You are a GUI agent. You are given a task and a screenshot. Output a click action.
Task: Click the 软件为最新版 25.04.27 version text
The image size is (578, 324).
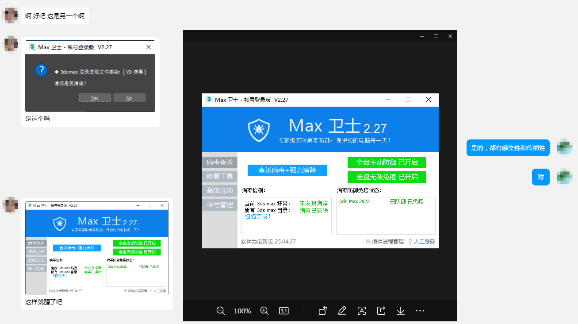tap(268, 242)
